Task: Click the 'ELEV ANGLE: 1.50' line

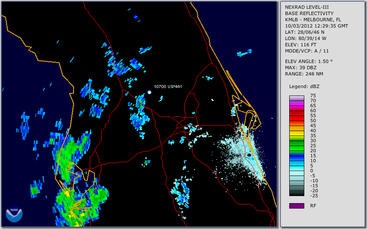Action: [x=309, y=61]
